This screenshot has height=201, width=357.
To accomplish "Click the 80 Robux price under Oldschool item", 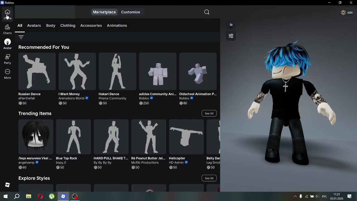I will pyautogui.click(x=183, y=103).
